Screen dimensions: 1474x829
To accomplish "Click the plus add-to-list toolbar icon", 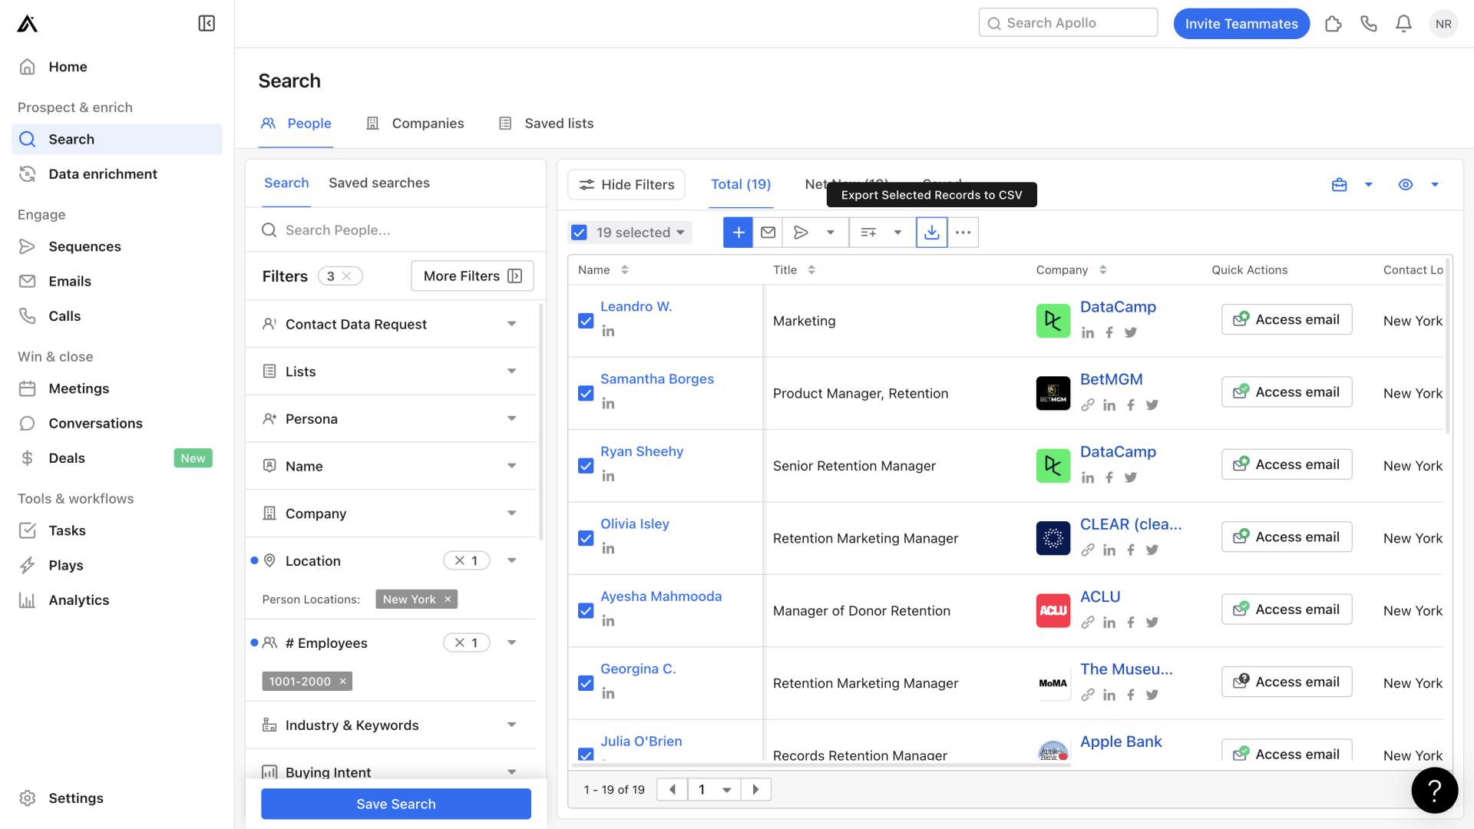I will click(738, 233).
